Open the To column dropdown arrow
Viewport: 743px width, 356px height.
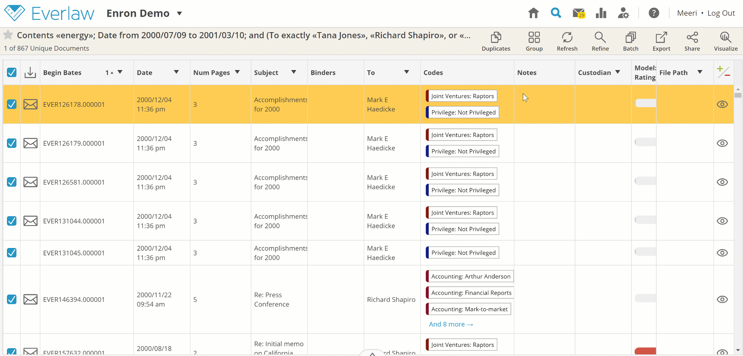[407, 72]
